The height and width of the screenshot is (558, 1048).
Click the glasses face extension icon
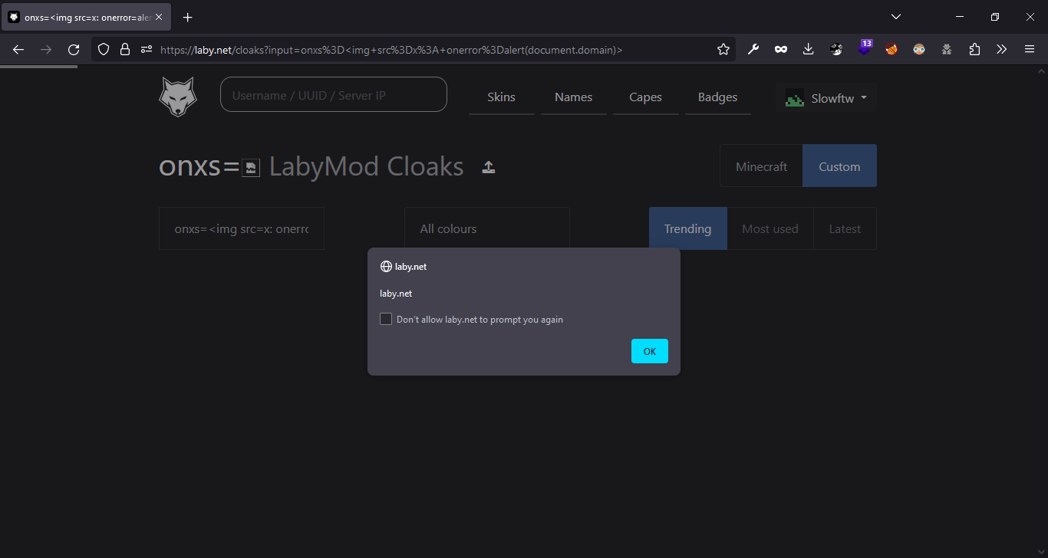pos(919,49)
